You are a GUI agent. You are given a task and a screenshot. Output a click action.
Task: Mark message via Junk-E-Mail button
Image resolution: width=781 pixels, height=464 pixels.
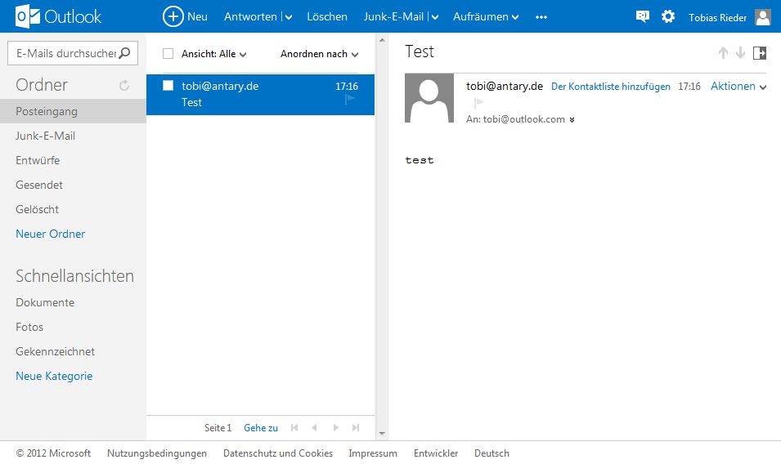point(393,16)
